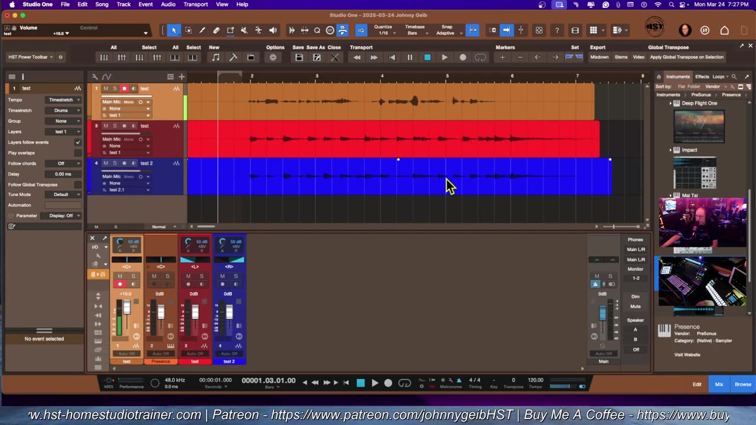Select the Eraser tool
The height and width of the screenshot is (425, 756).
216,30
